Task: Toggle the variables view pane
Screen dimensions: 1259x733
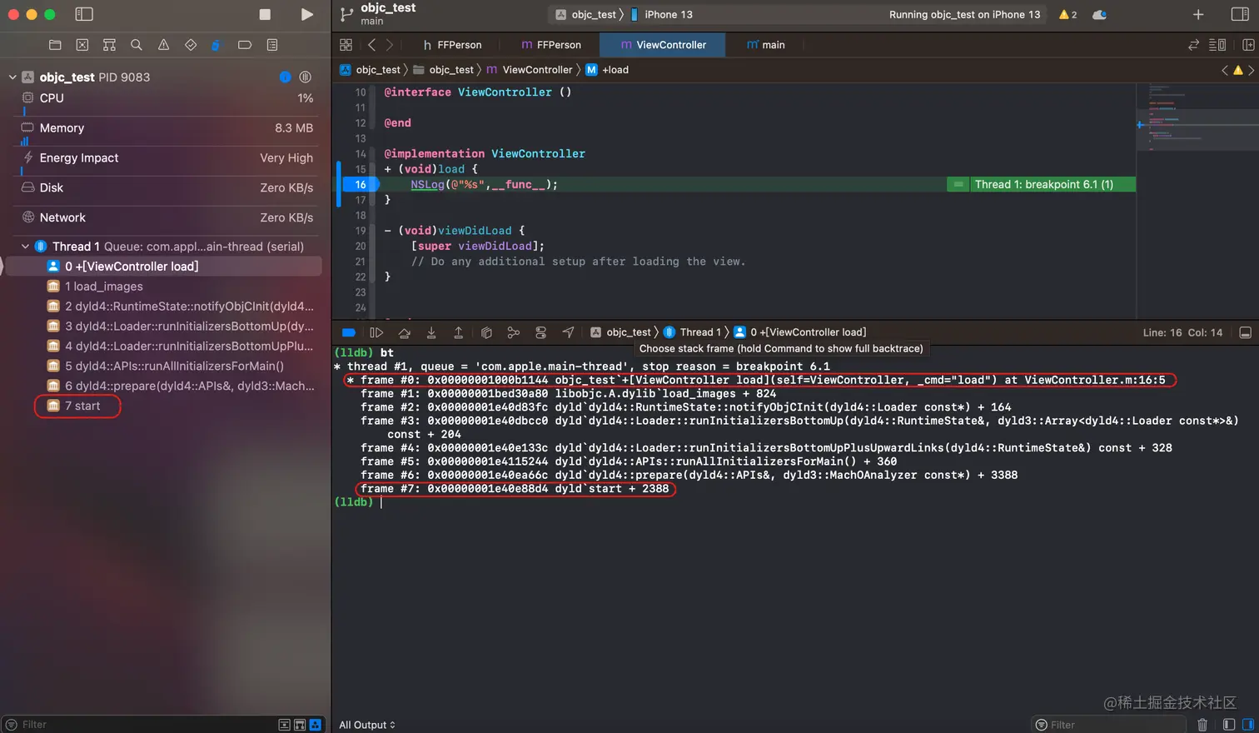Action: (x=1229, y=725)
